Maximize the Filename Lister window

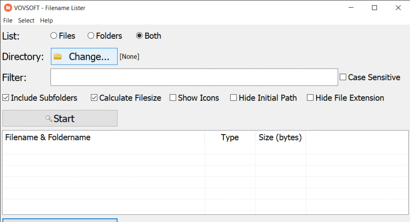[374, 8]
